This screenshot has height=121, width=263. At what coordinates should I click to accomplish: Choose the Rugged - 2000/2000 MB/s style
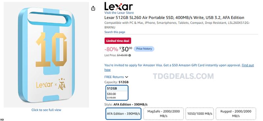(x=236, y=114)
